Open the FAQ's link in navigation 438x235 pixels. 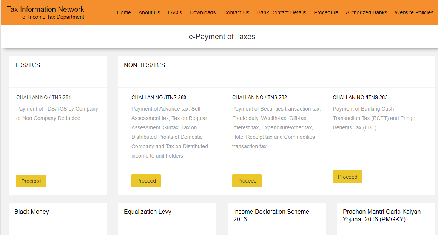click(175, 12)
